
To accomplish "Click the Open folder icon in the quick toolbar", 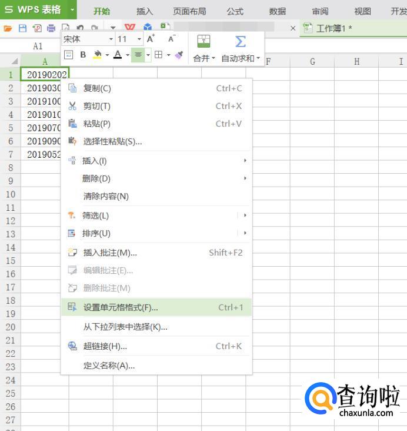I will click(x=8, y=28).
